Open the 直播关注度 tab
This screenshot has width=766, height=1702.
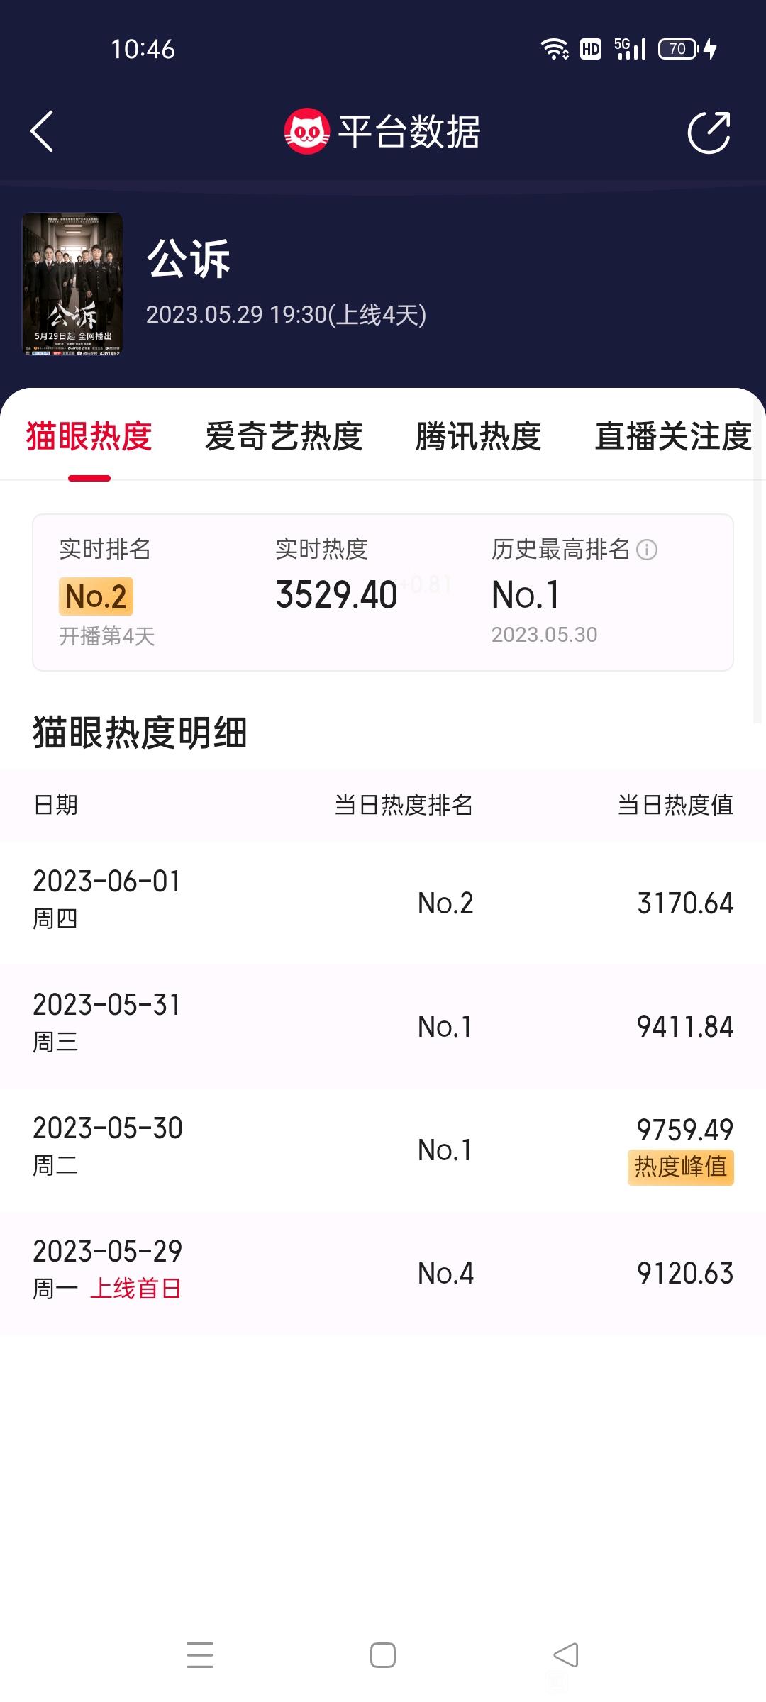673,436
